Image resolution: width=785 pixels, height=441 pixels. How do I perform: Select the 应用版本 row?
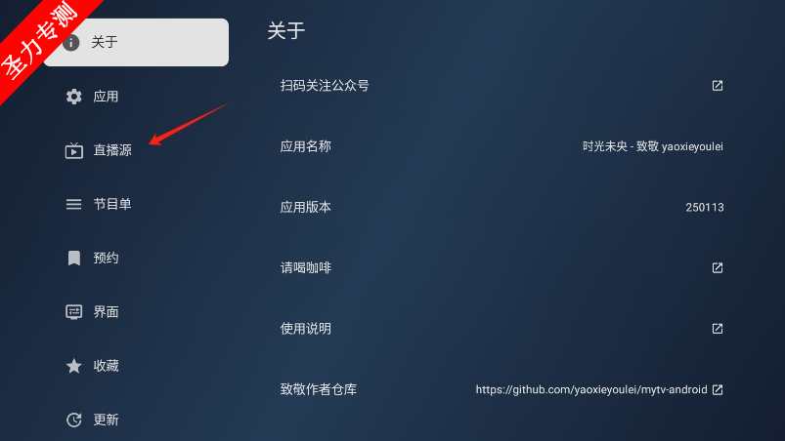502,207
